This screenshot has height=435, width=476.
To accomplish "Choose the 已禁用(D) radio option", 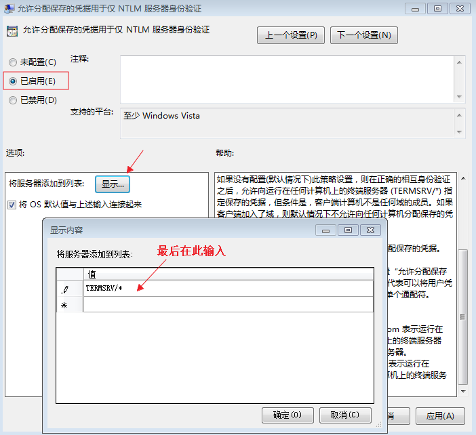I will 13,100.
